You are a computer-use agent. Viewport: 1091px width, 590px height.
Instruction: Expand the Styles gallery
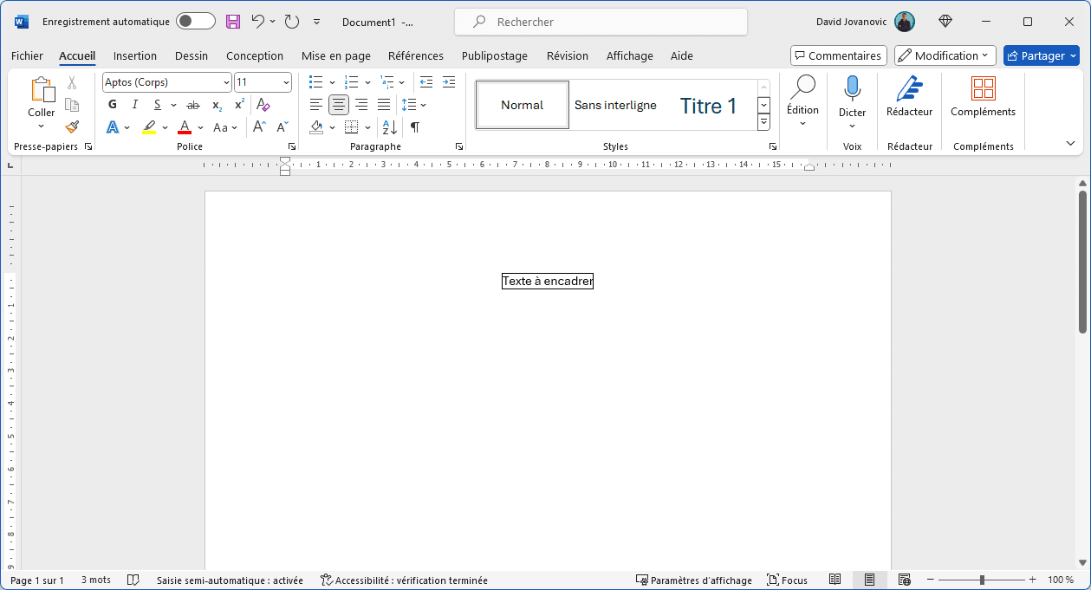click(763, 122)
